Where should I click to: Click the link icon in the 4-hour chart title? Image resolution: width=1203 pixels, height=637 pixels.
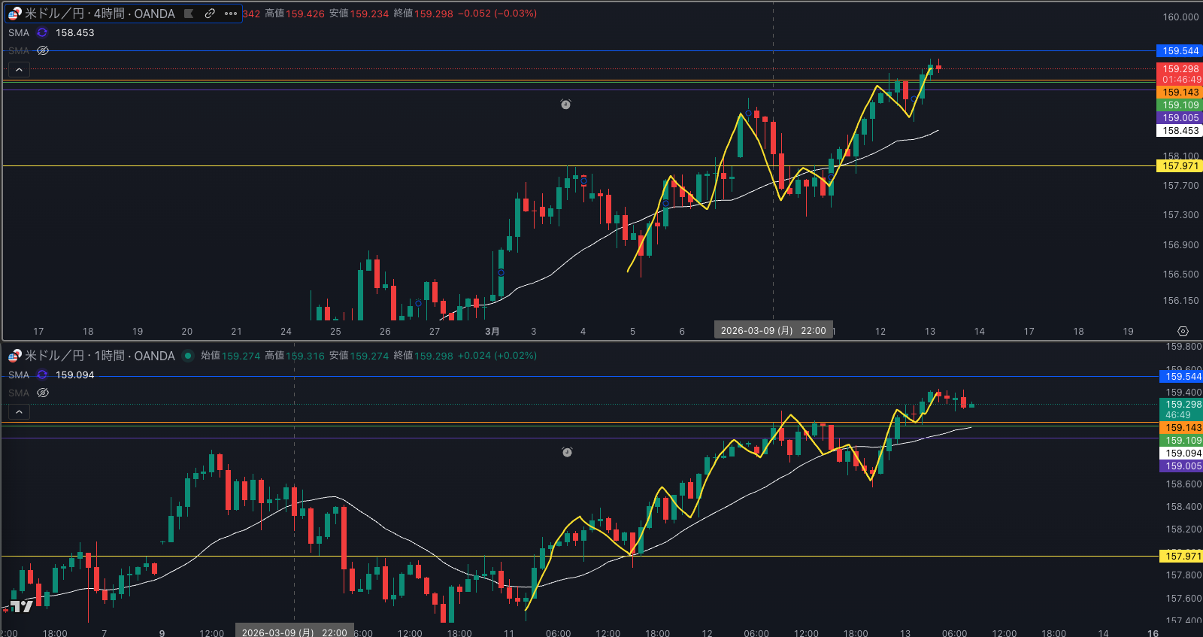pyautogui.click(x=210, y=14)
